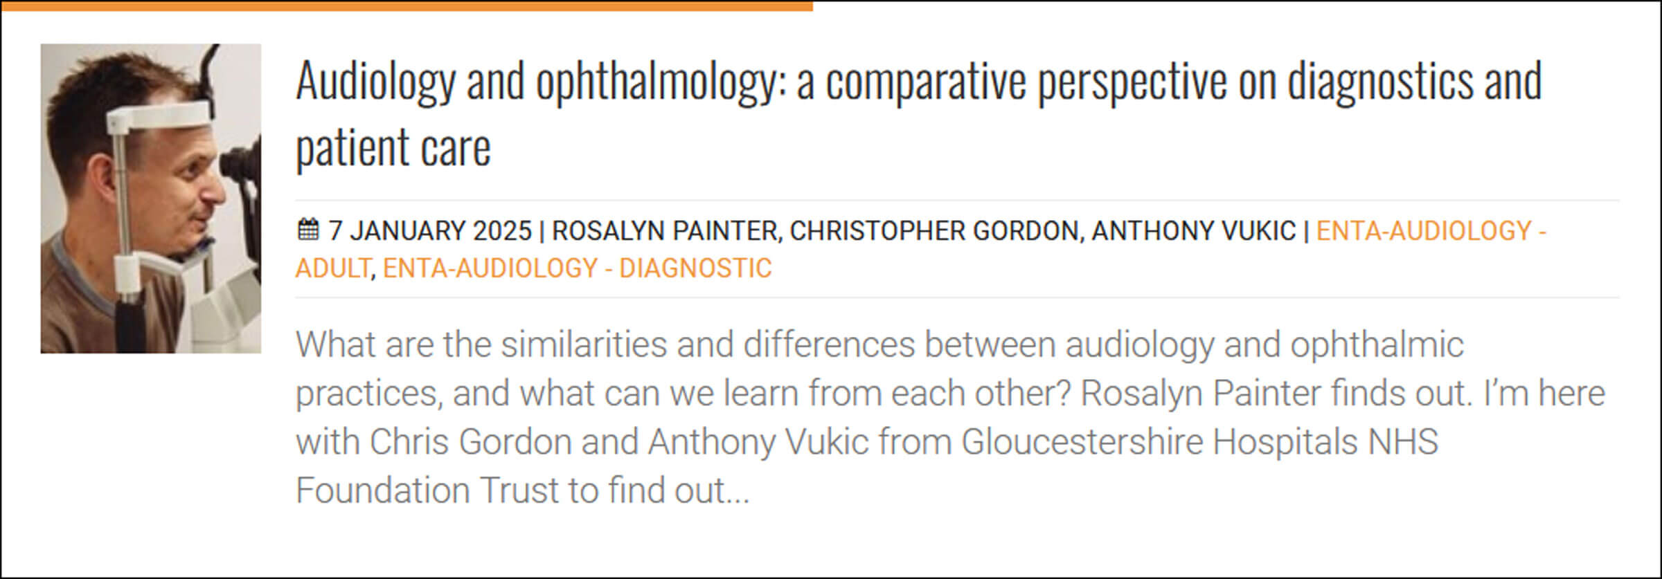Image resolution: width=1662 pixels, height=579 pixels.
Task: Click the white unfilled part of the top bar
Action: point(1237,6)
